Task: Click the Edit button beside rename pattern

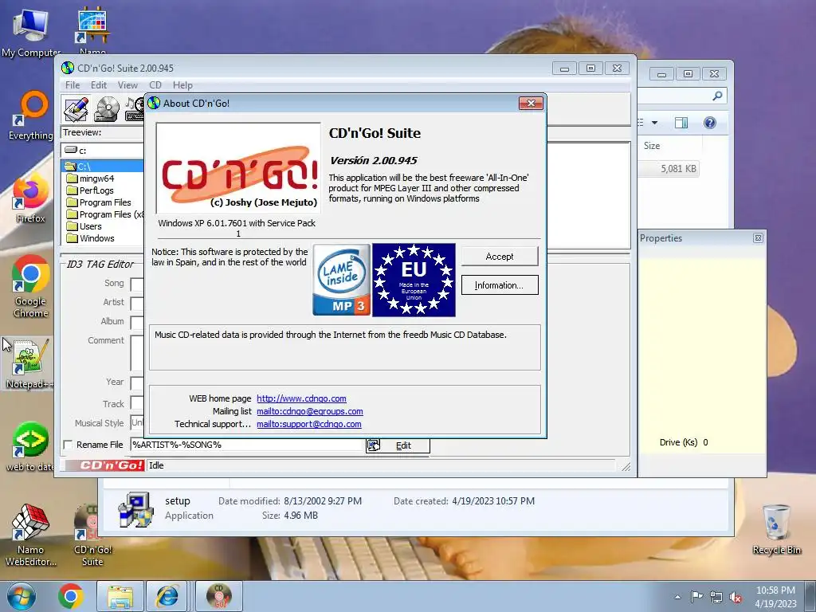Action: click(x=398, y=445)
